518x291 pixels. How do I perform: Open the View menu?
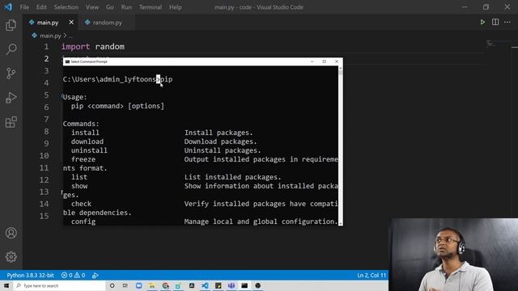pos(92,7)
